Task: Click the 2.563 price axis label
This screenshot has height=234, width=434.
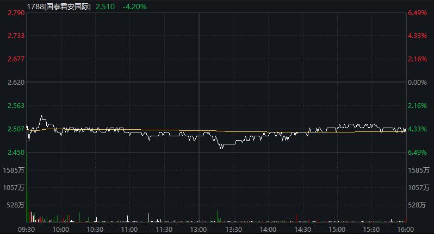Action: 16,105
